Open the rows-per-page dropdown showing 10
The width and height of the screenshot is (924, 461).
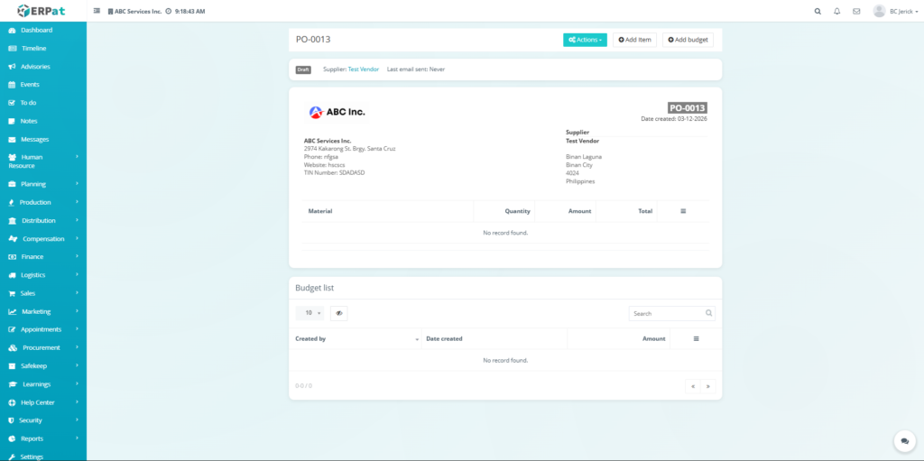click(310, 313)
